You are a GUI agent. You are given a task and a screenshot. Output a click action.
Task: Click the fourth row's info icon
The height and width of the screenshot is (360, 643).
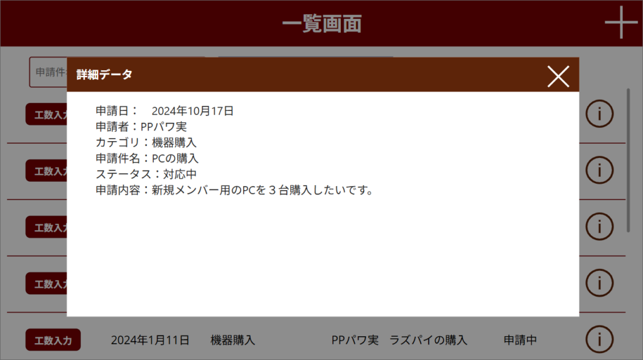tap(599, 282)
